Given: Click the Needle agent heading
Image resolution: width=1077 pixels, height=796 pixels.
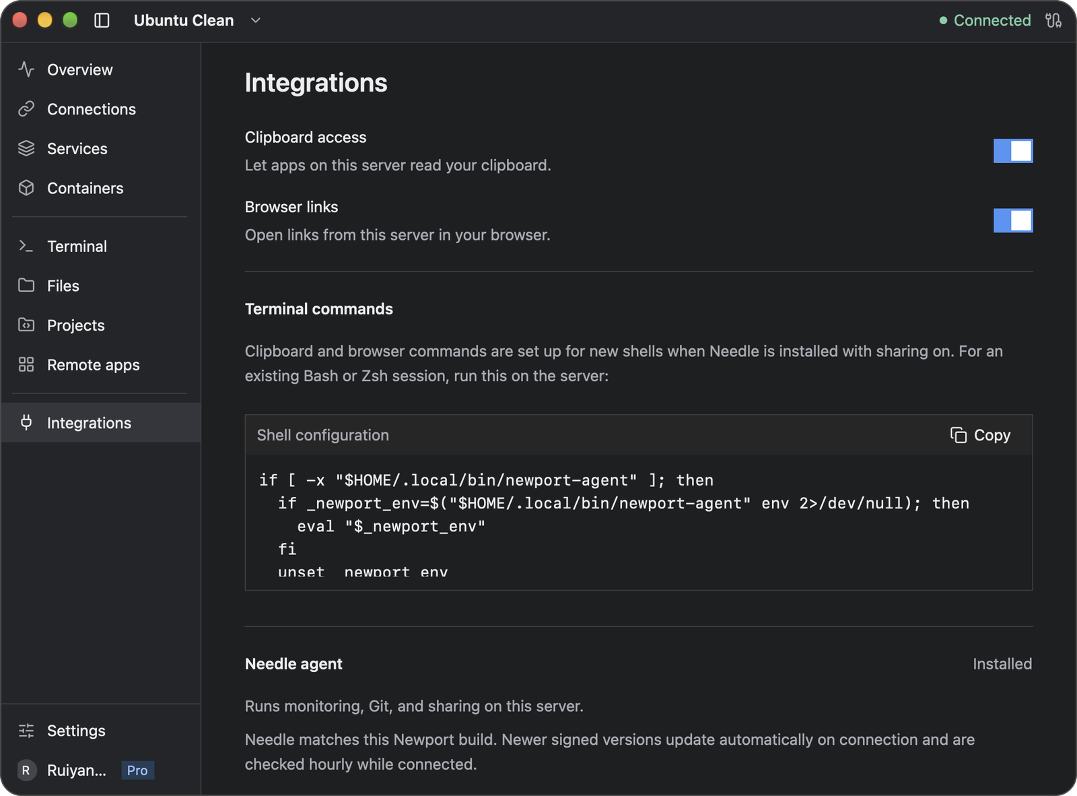Looking at the screenshot, I should (x=293, y=664).
